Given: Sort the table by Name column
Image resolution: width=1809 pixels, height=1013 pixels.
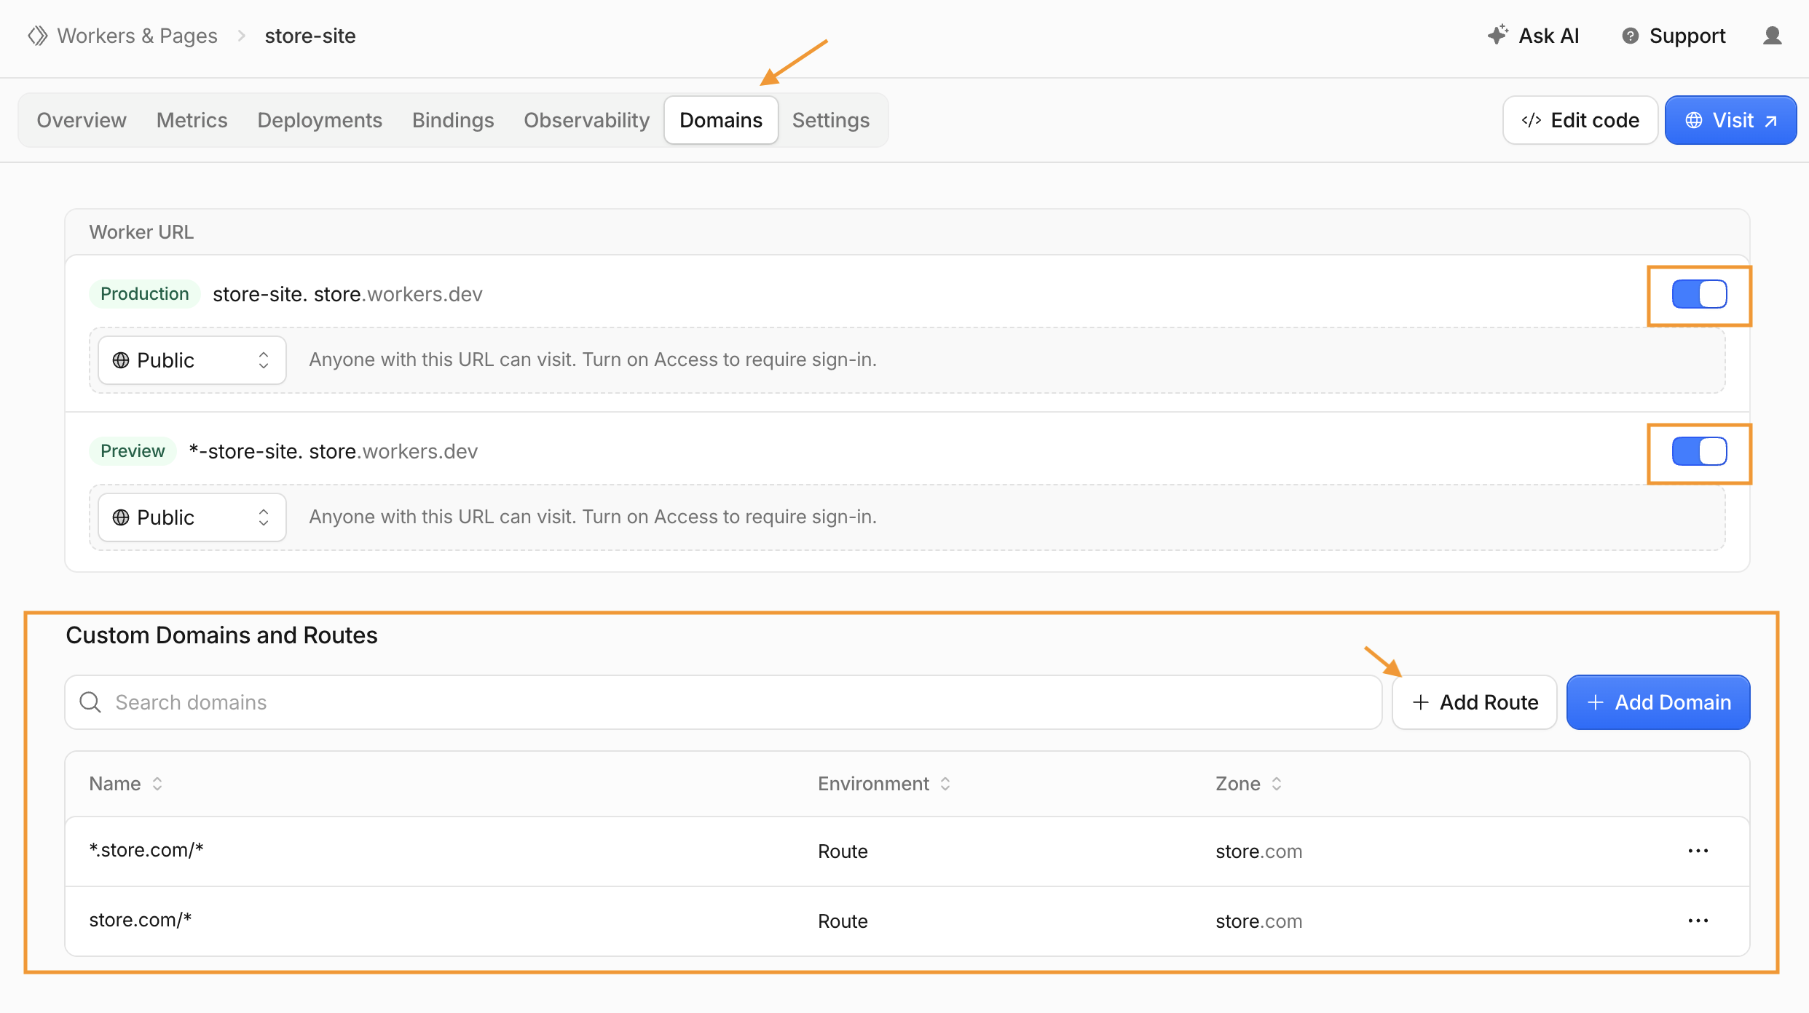Looking at the screenshot, I should pyautogui.click(x=125, y=784).
